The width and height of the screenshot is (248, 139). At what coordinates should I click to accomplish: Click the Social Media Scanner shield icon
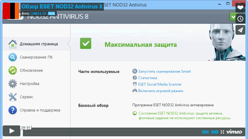tap(135, 84)
